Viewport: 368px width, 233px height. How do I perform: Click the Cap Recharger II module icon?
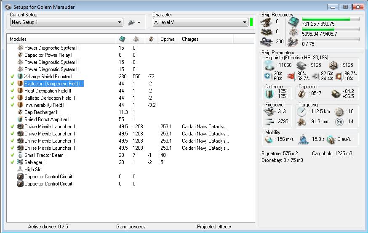point(20,112)
